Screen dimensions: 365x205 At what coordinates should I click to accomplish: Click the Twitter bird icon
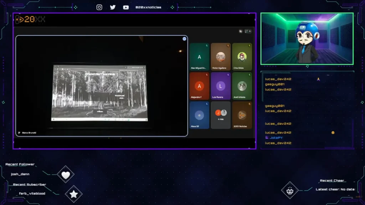(x=113, y=7)
